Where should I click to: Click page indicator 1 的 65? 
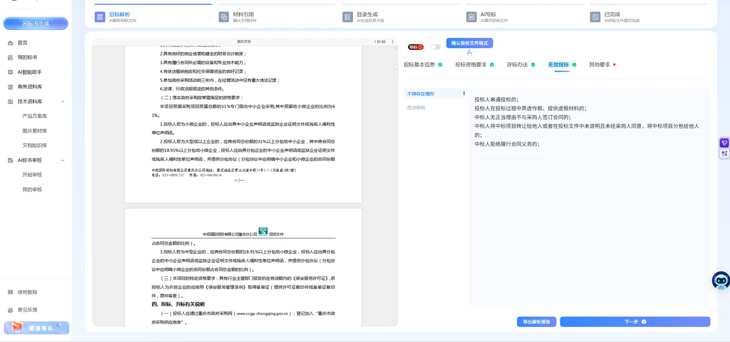point(380,41)
